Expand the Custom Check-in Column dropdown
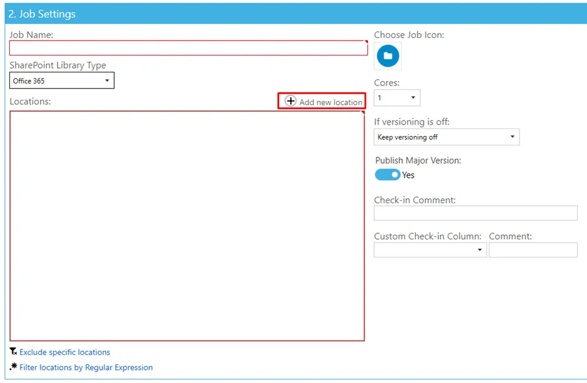Screen dimensions: 587x383 tap(430, 250)
